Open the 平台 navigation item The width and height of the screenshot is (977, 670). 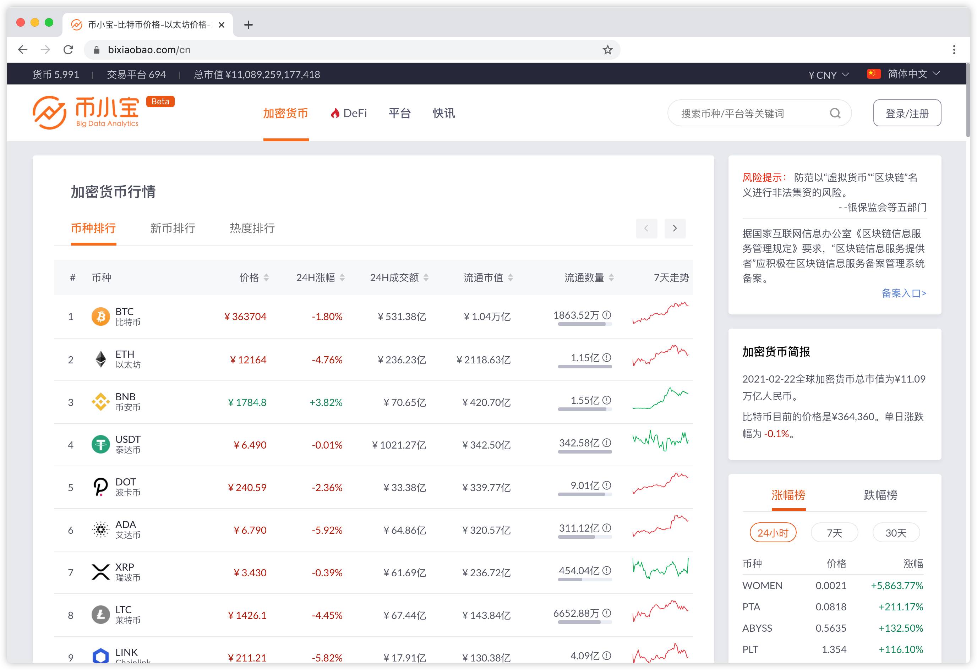click(x=399, y=113)
